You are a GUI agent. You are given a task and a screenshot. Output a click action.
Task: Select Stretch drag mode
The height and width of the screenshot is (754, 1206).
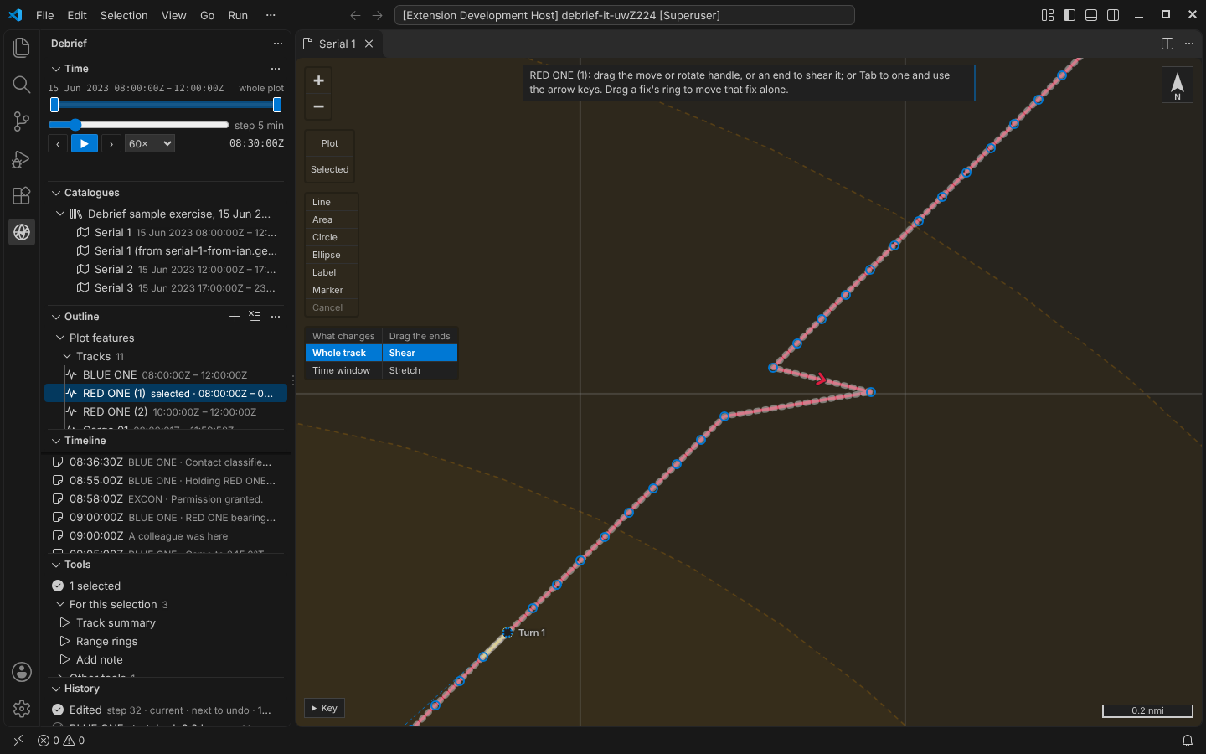[420, 370]
